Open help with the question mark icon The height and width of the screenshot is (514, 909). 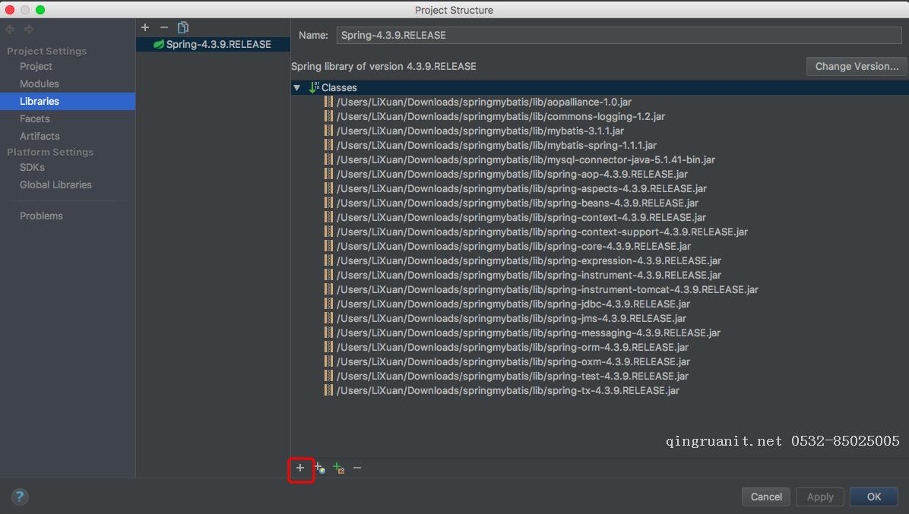[20, 497]
